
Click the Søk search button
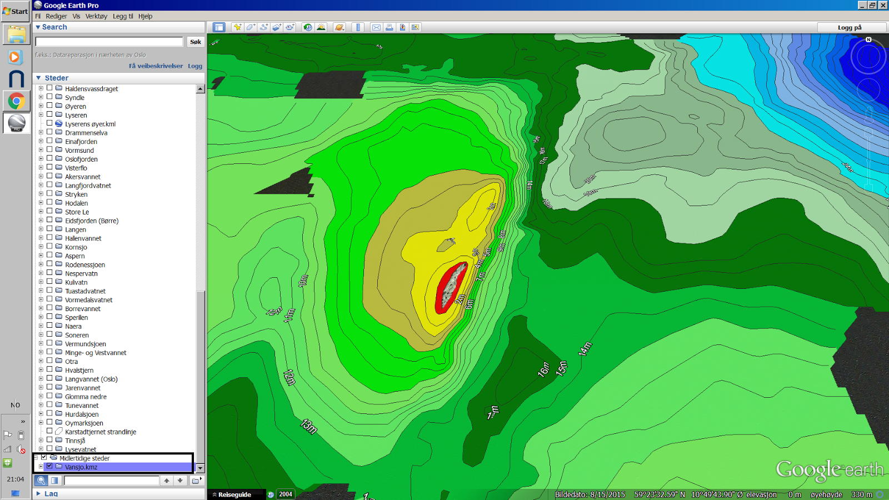coord(196,42)
